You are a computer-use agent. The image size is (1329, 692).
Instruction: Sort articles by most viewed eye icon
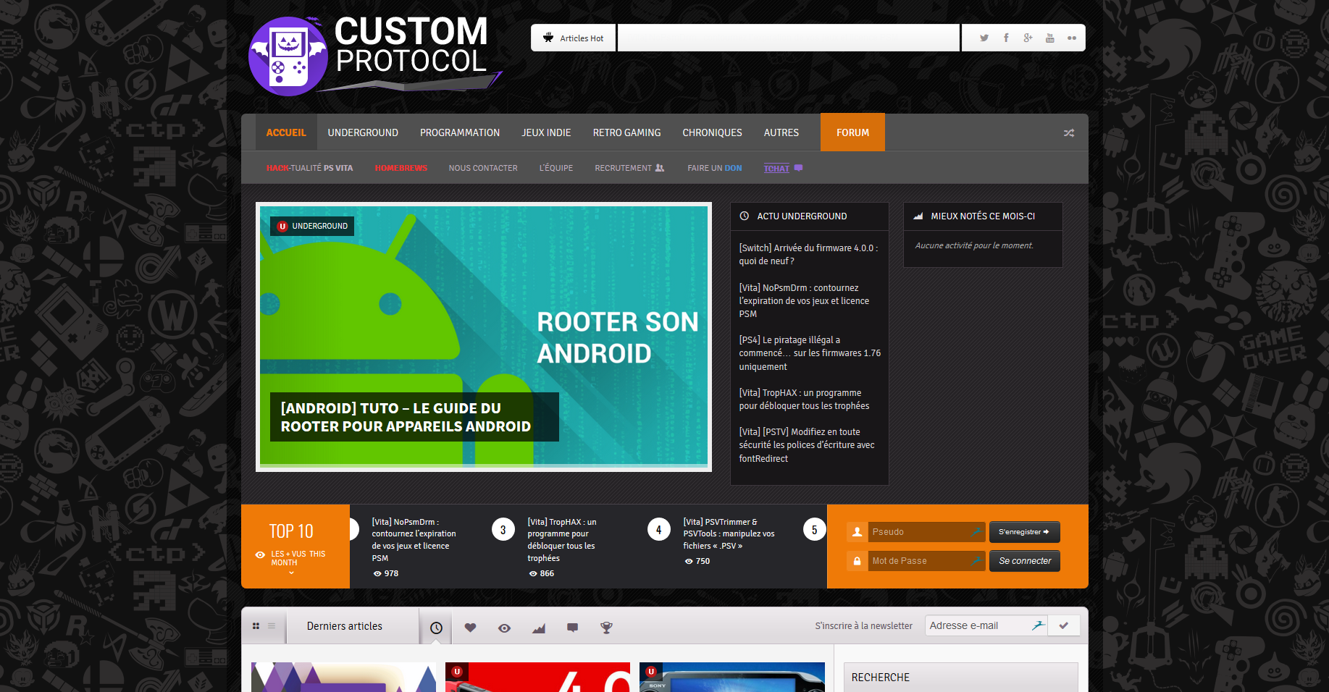[x=504, y=628]
